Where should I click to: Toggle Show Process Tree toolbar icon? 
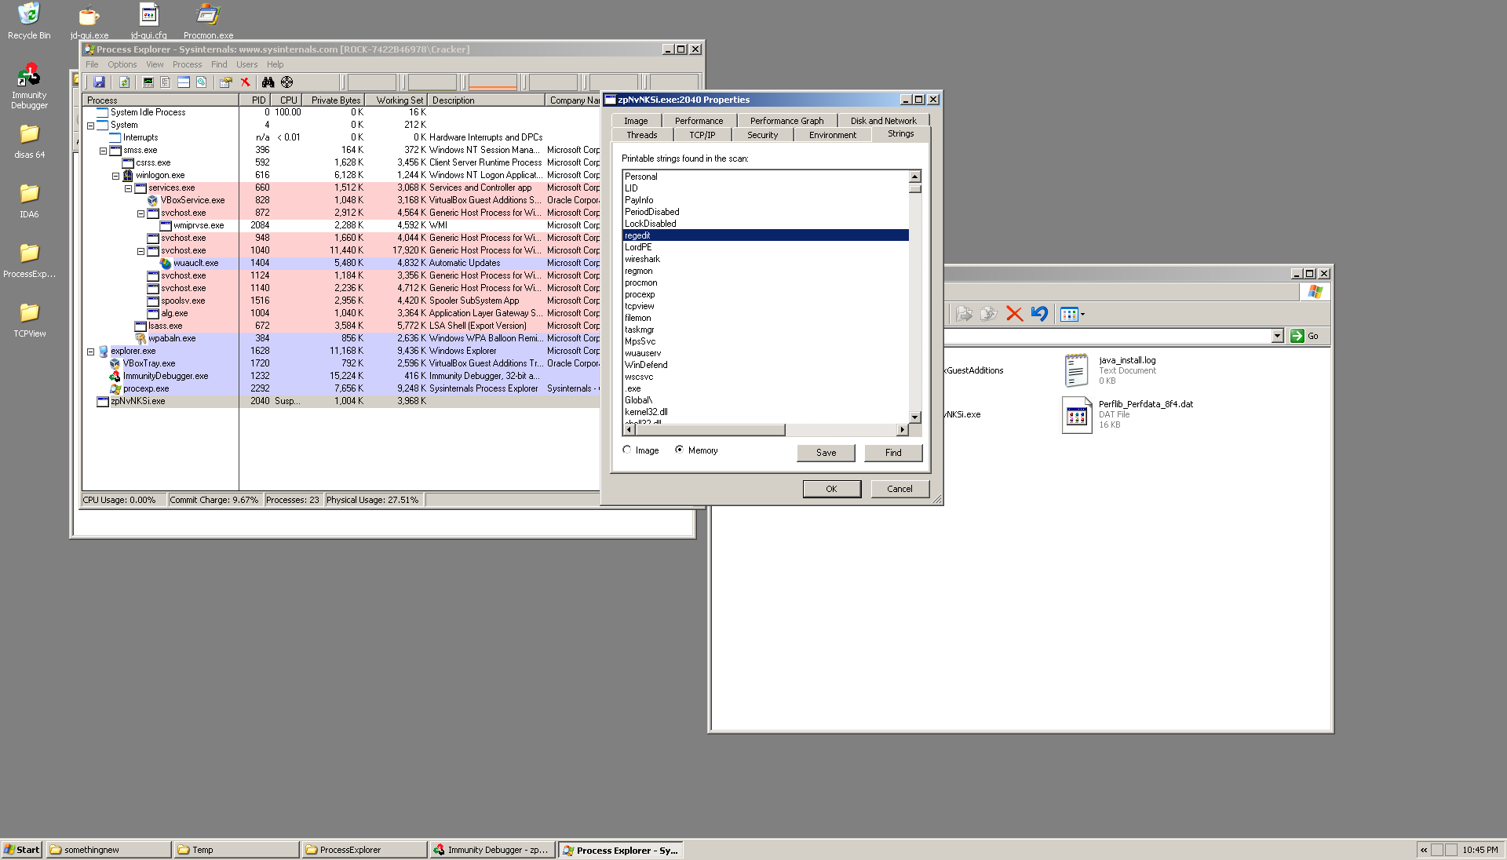166,82
